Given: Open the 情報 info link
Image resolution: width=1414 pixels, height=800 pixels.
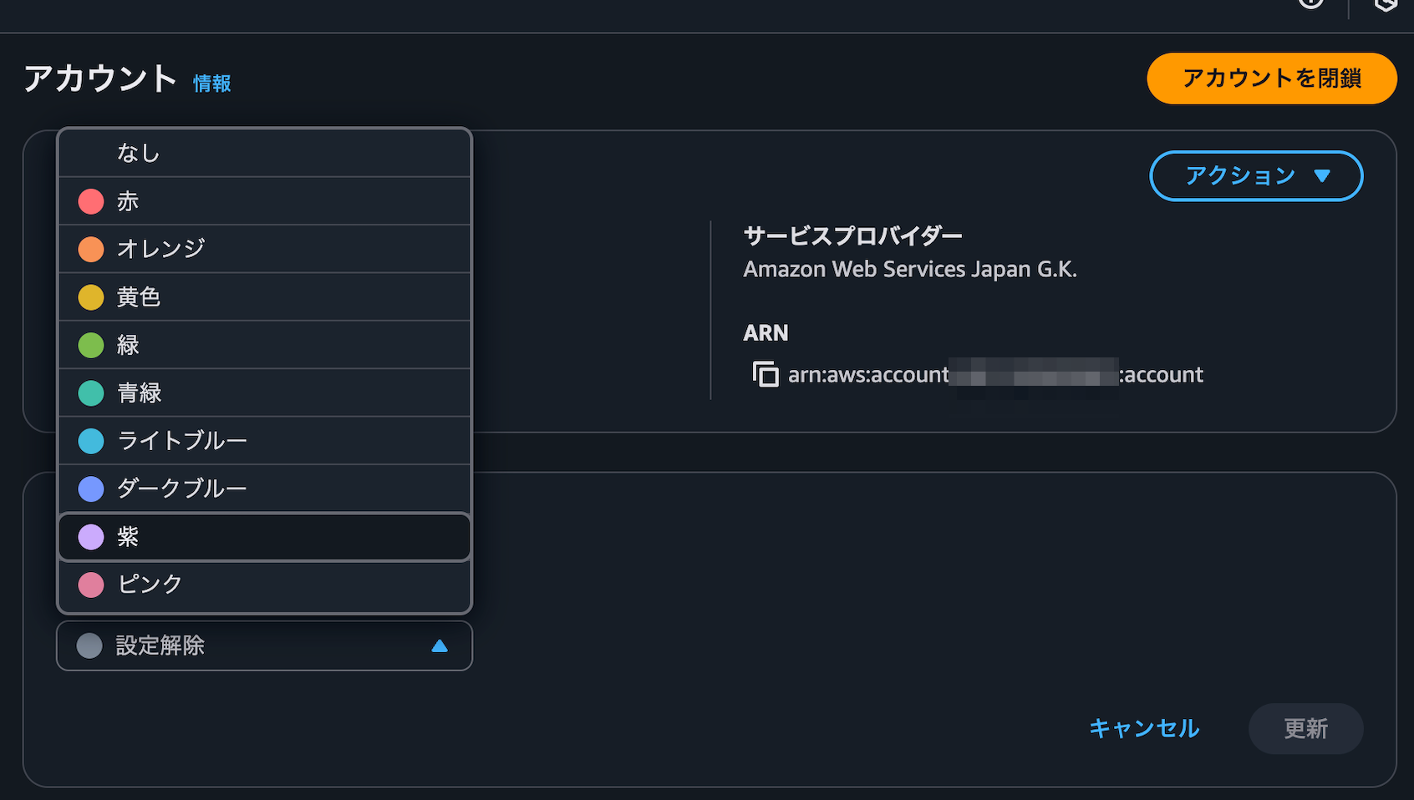Looking at the screenshot, I should 212,84.
